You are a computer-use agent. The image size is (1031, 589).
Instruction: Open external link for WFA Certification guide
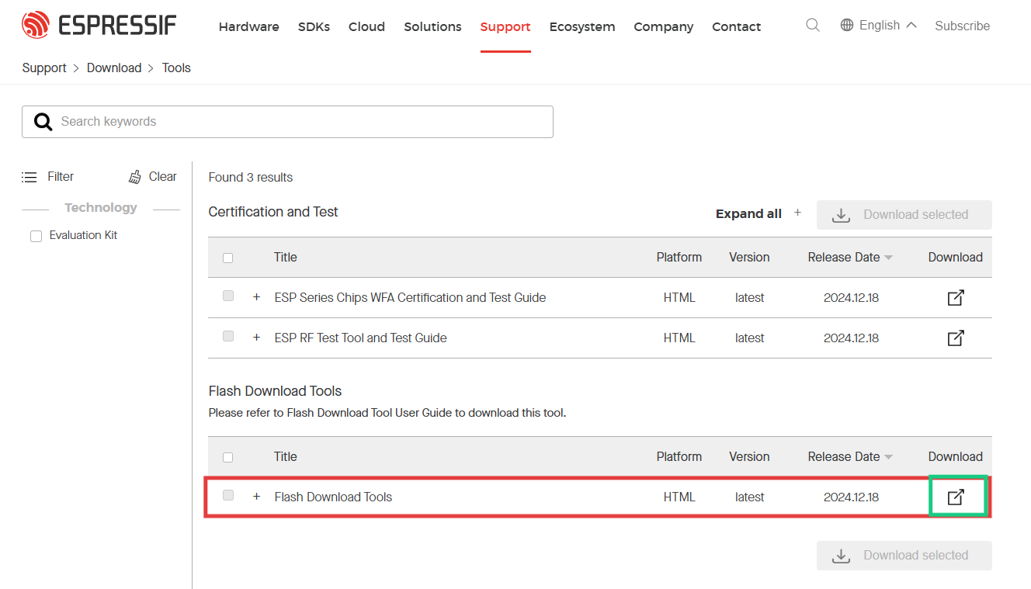(x=956, y=297)
